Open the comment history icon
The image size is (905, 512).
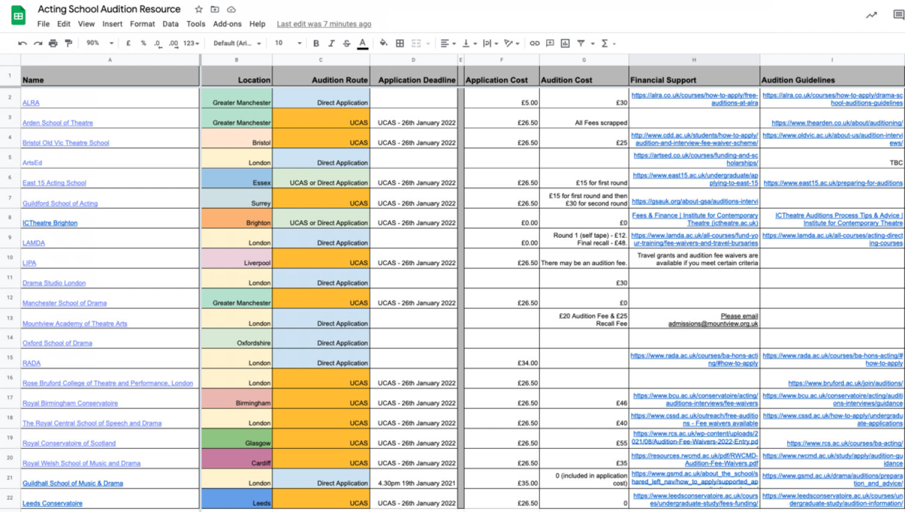tap(898, 15)
